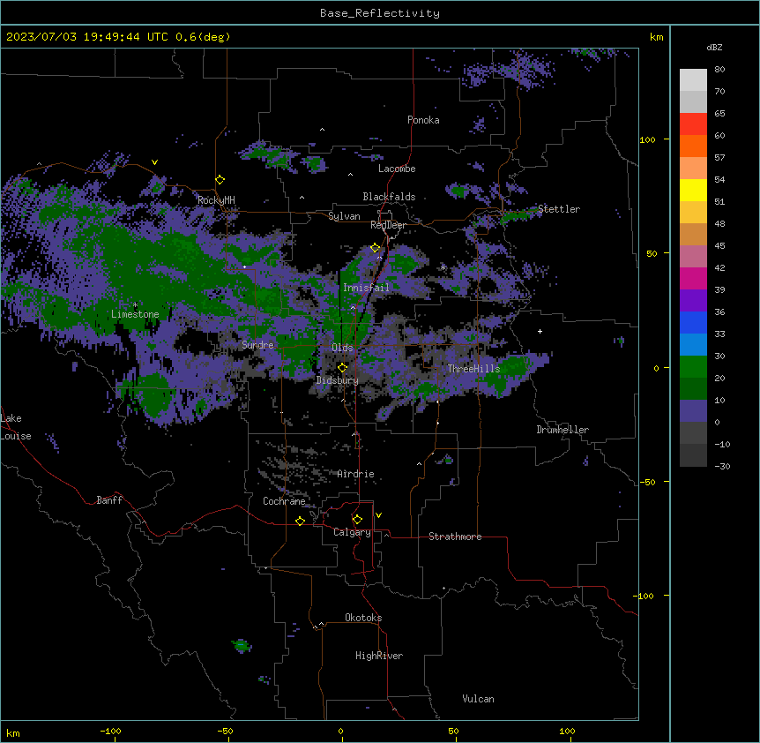Click the Didsbury city label
This screenshot has height=743, width=760.
[338, 380]
